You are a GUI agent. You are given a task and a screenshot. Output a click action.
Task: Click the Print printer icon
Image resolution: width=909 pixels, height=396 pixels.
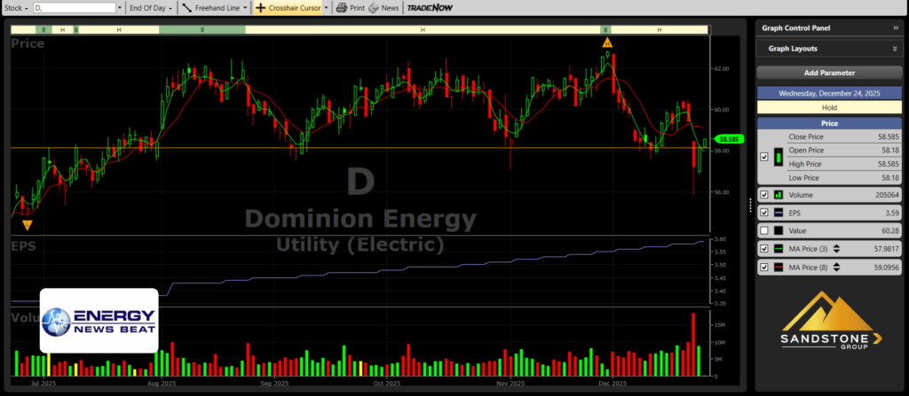(x=342, y=8)
